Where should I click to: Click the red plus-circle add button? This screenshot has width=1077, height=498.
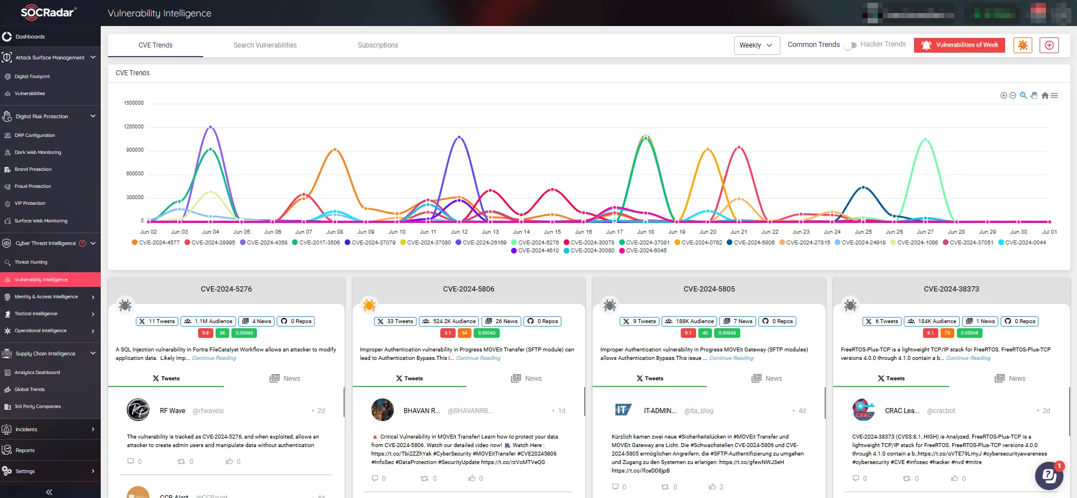click(x=1049, y=45)
